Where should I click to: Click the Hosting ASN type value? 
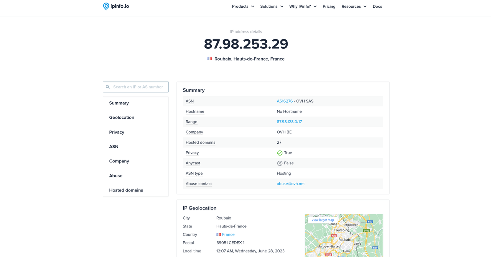click(284, 174)
